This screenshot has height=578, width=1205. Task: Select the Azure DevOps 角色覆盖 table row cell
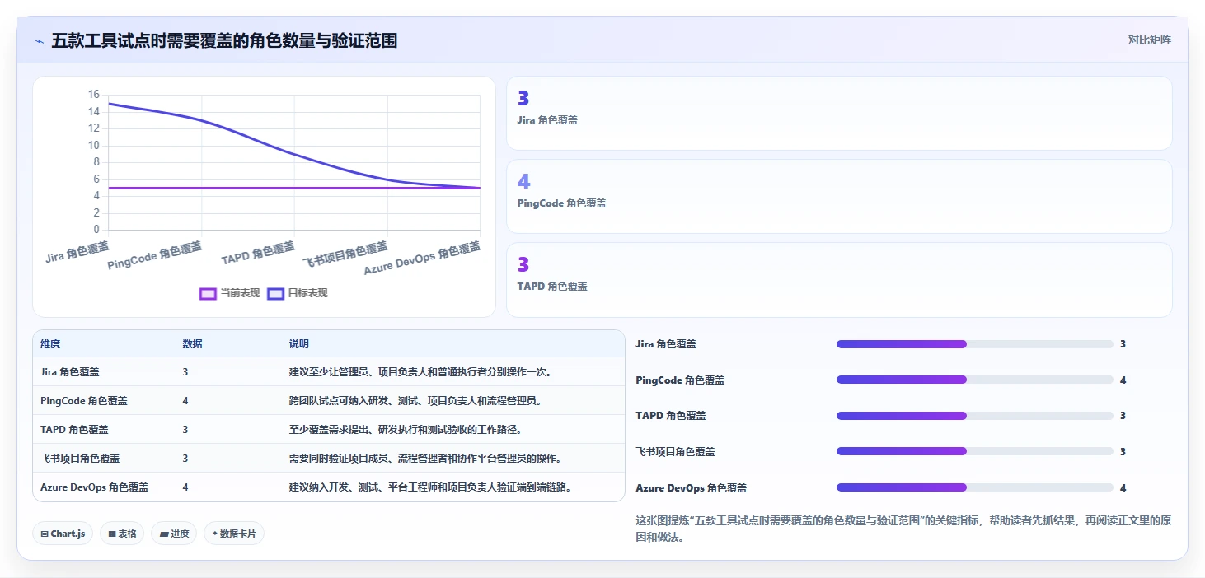(95, 487)
